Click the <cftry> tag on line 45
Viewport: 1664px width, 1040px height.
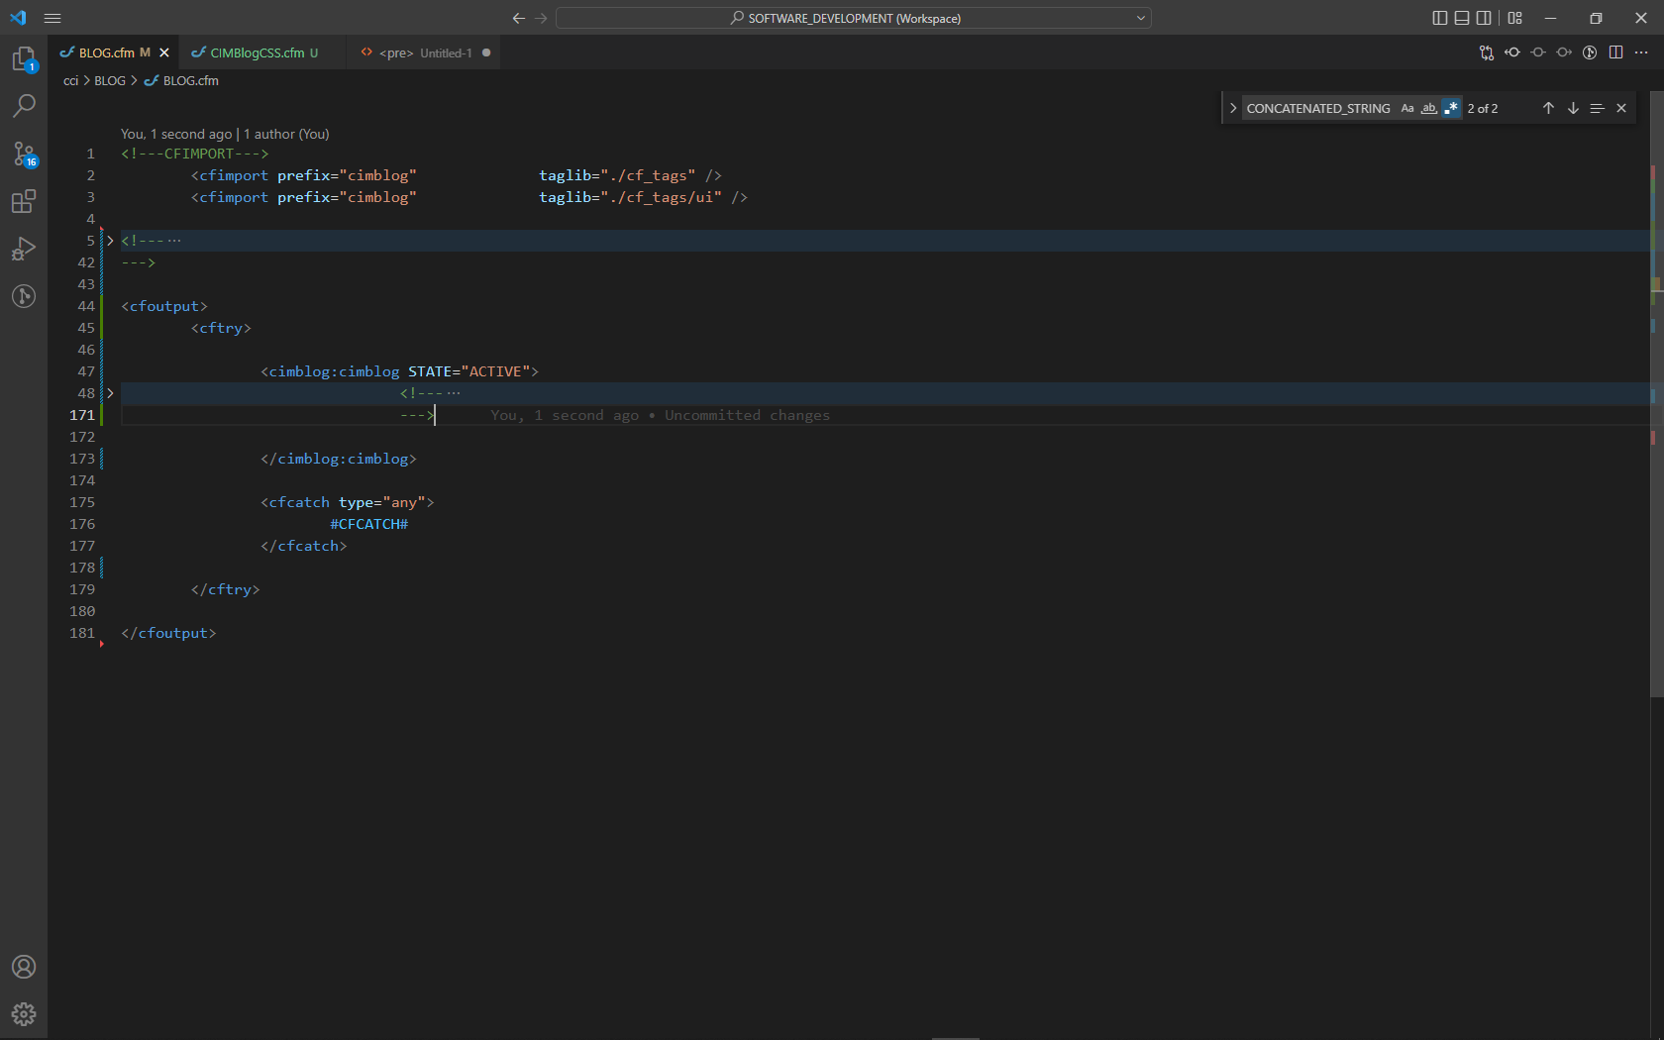coord(221,328)
